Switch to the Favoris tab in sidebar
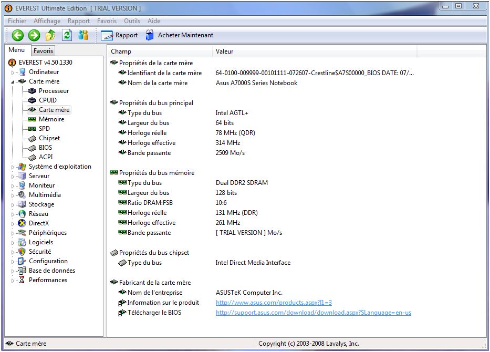490x352 pixels. click(43, 50)
